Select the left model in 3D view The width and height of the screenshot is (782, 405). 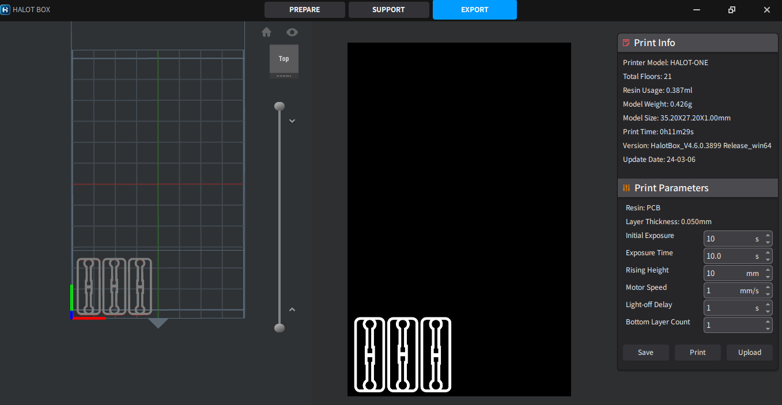89,286
